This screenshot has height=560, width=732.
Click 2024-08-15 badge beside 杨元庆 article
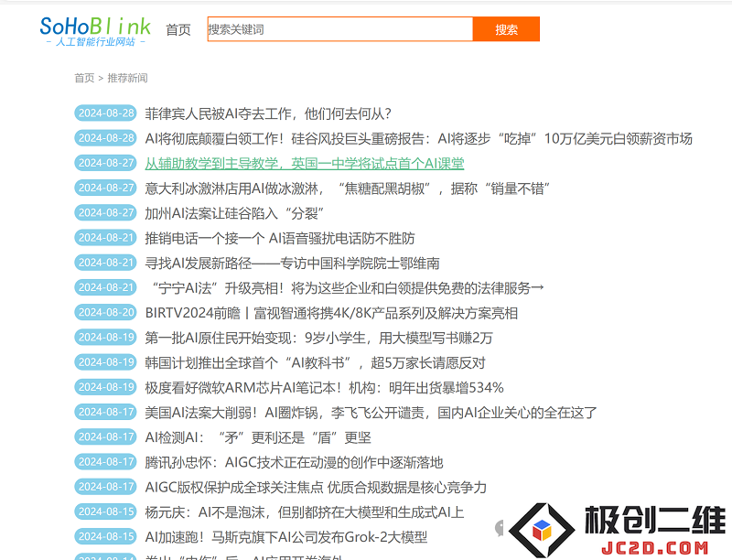[x=105, y=512]
